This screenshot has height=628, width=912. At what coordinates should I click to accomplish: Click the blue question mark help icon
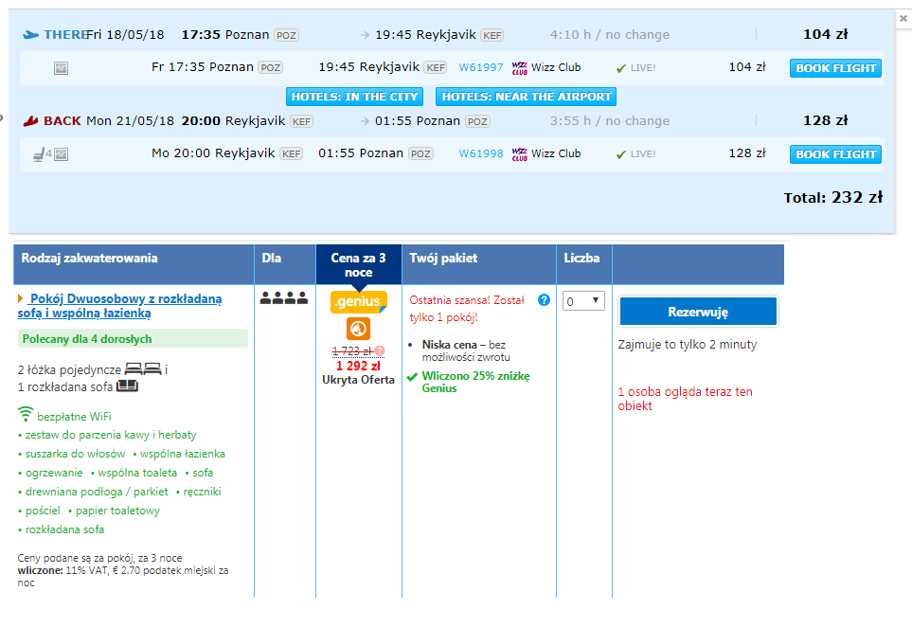[544, 300]
